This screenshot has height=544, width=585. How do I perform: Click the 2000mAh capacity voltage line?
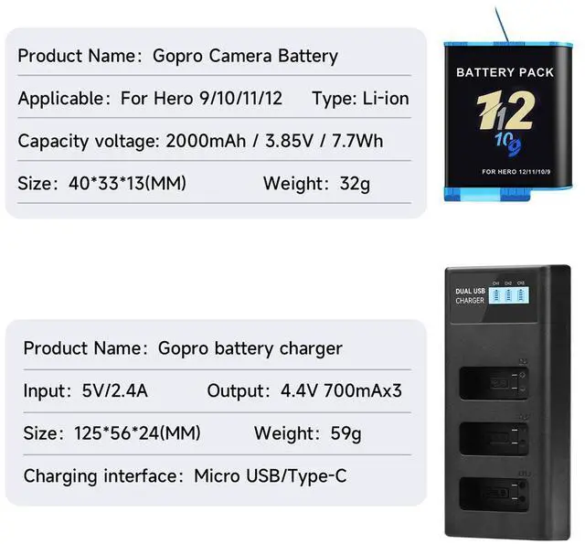tap(200, 141)
